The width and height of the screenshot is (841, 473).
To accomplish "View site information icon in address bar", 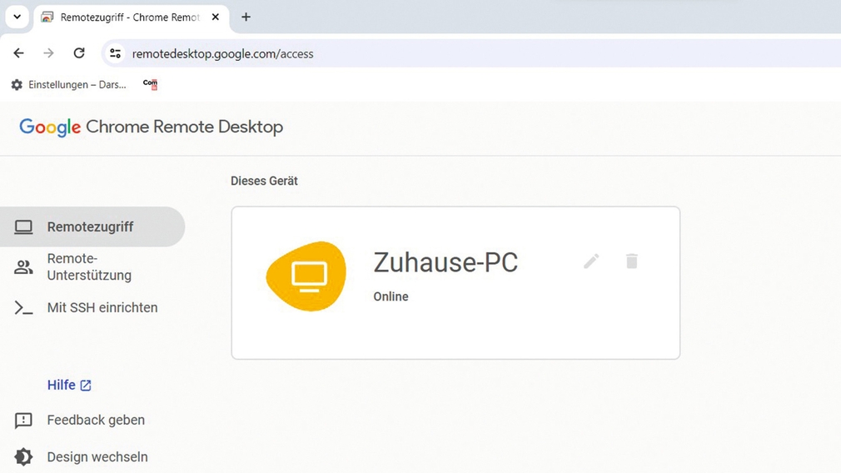I will point(115,53).
